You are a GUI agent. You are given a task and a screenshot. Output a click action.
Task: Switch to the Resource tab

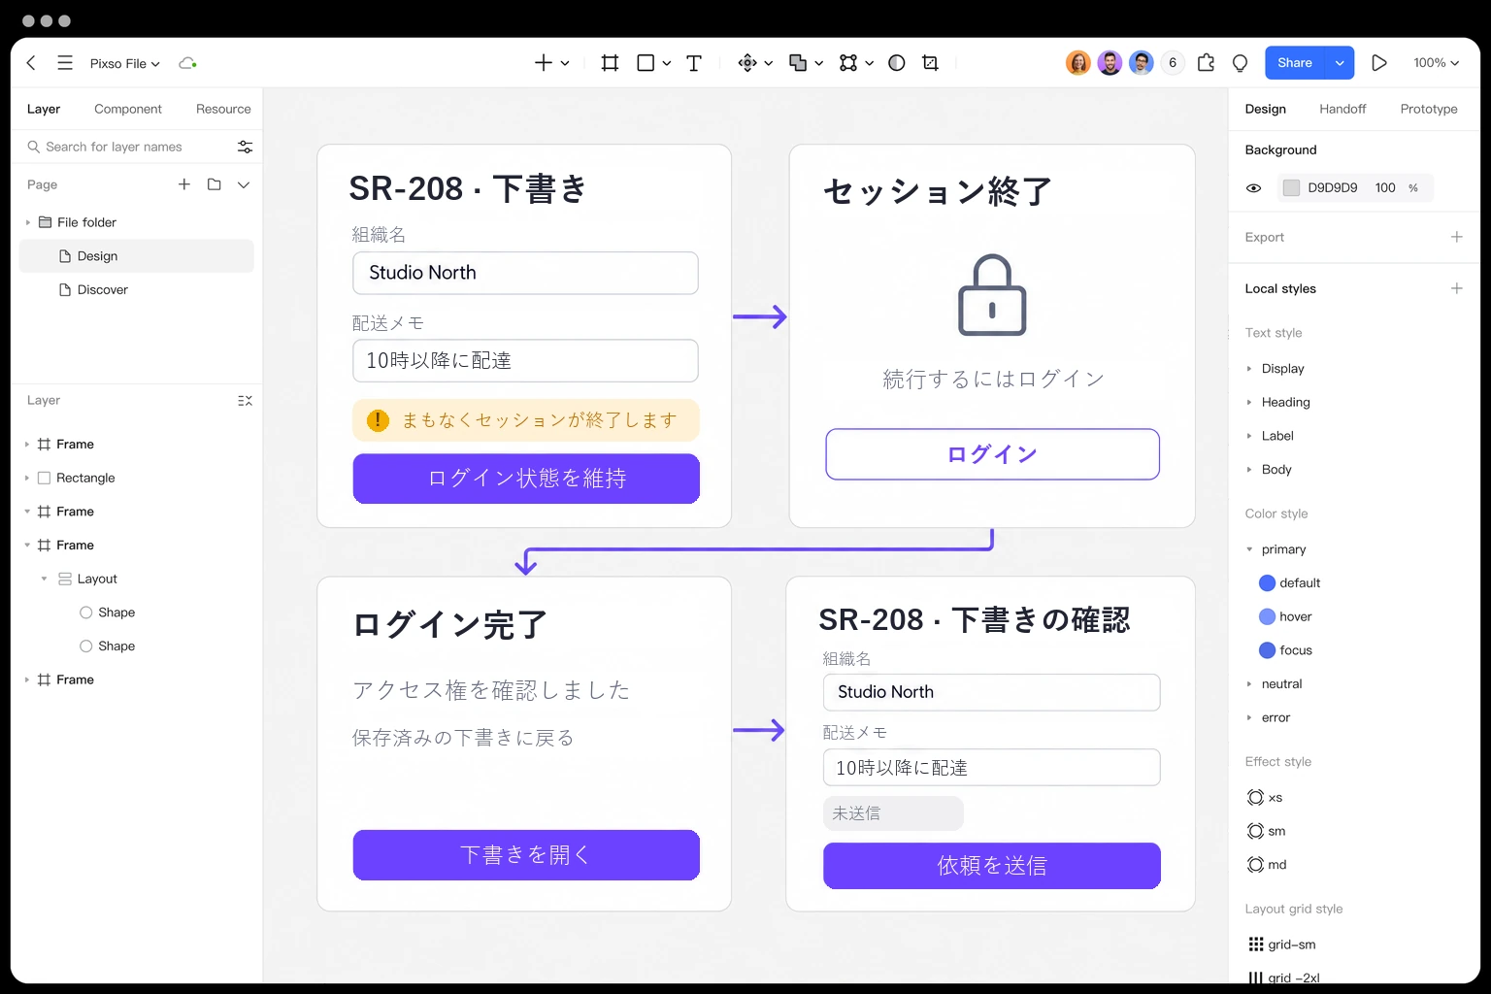tap(223, 109)
